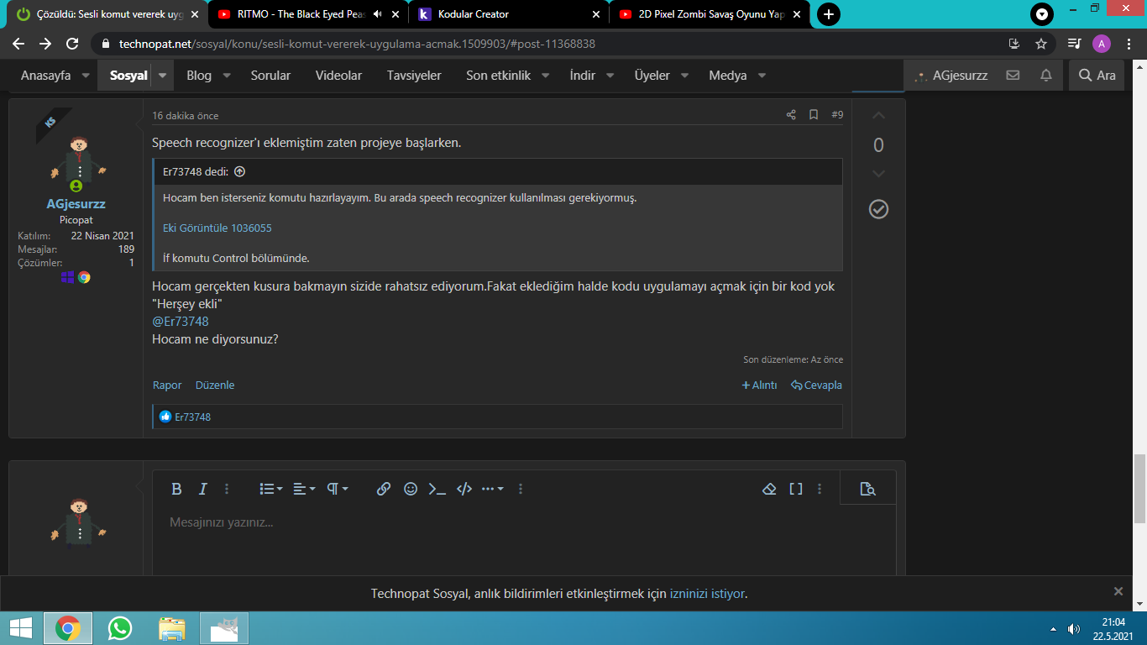Insert inline code with terminal icon
Image resolution: width=1147 pixels, height=645 pixels.
(x=437, y=489)
